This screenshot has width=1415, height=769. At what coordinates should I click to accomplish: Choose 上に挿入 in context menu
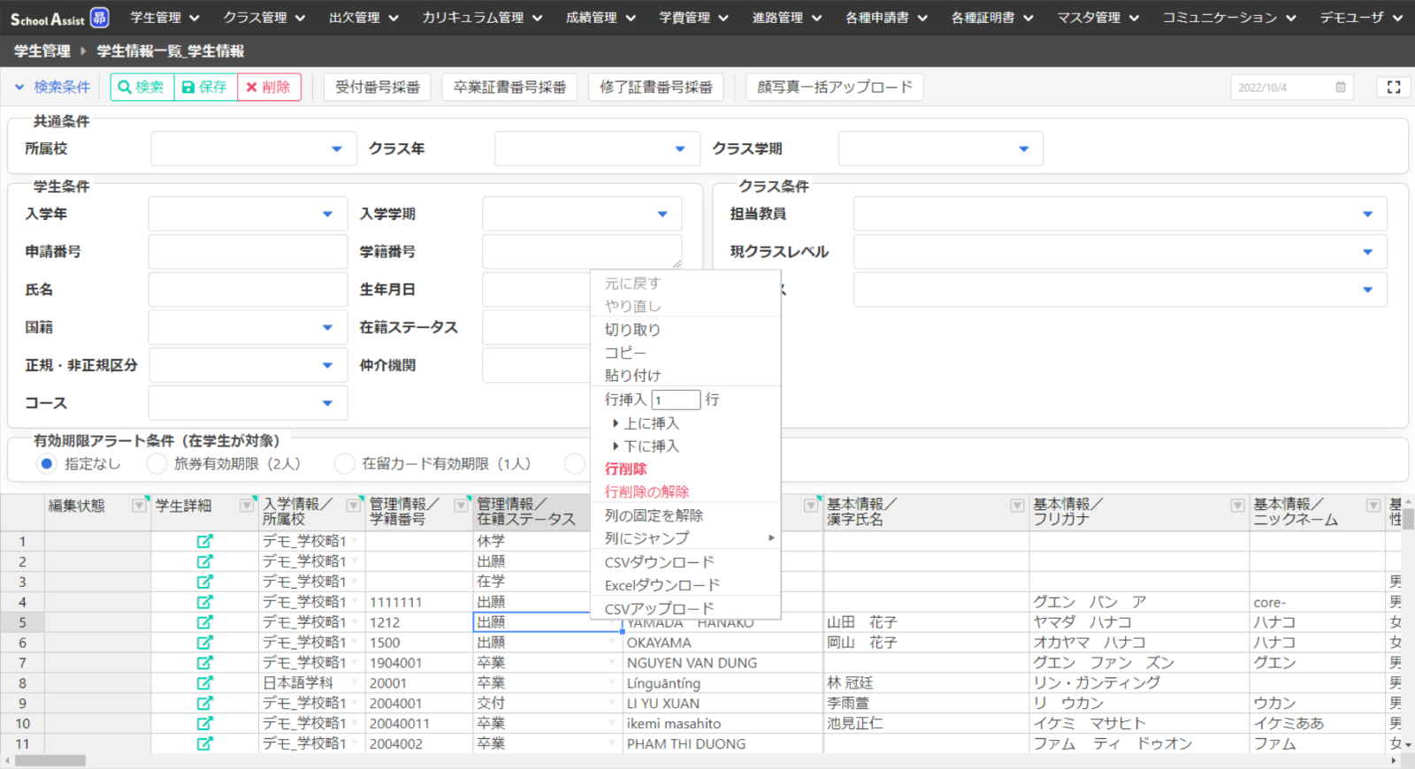click(x=651, y=423)
